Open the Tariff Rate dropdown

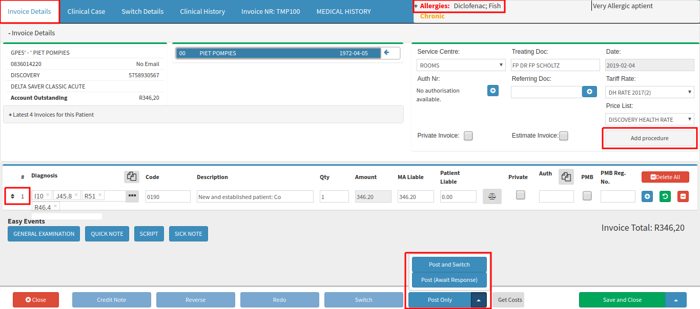click(x=650, y=92)
